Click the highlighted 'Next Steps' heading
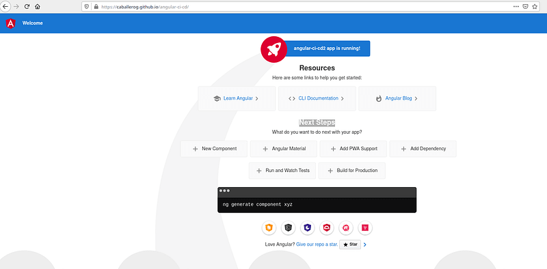 pos(317,123)
